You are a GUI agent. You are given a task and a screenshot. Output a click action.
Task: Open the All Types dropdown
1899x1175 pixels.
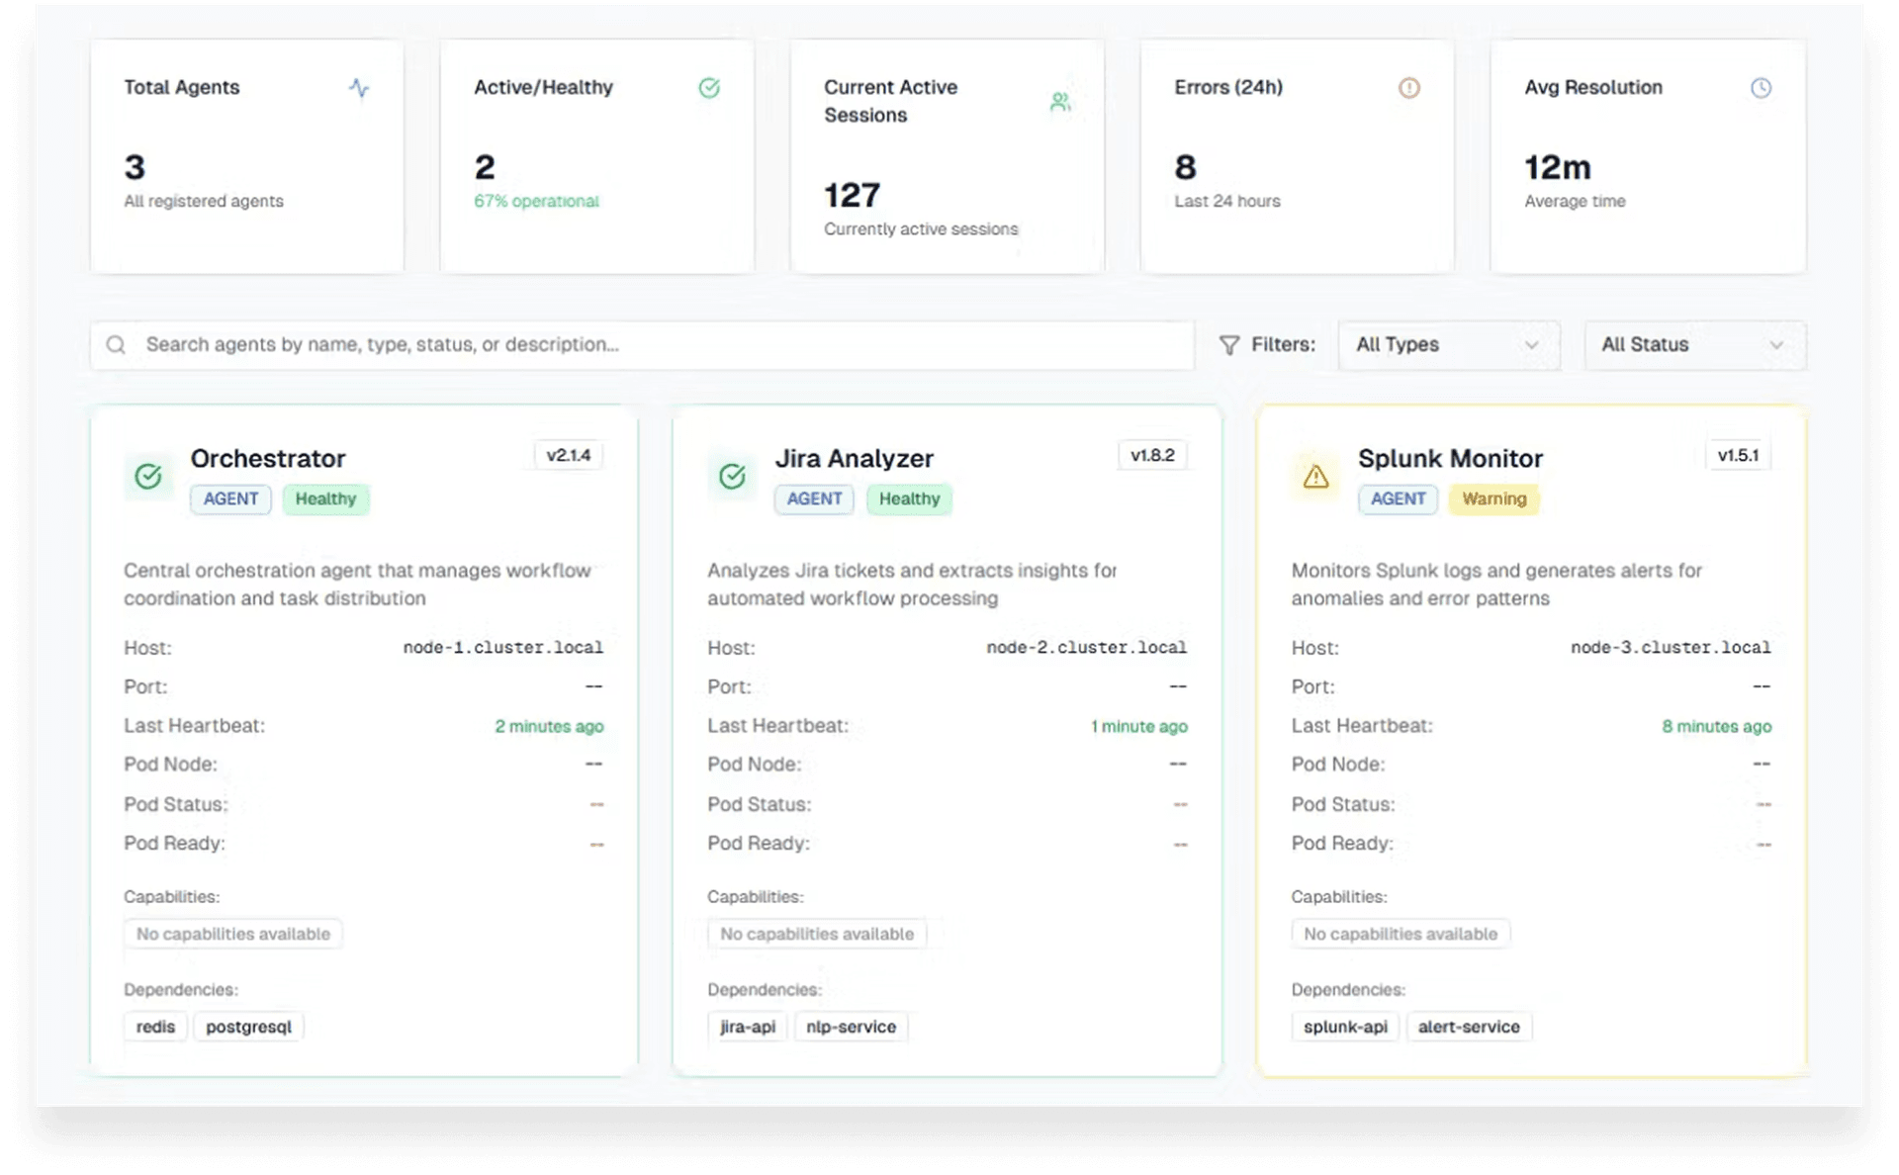1448,345
